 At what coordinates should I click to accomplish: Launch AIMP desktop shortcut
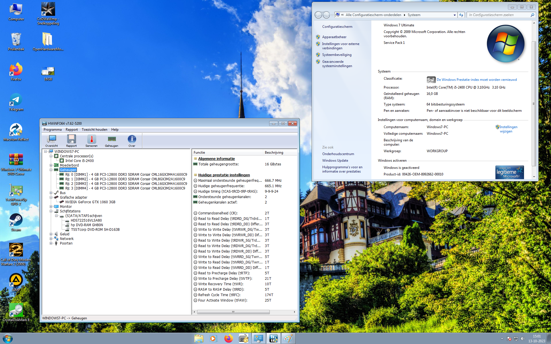tap(16, 282)
